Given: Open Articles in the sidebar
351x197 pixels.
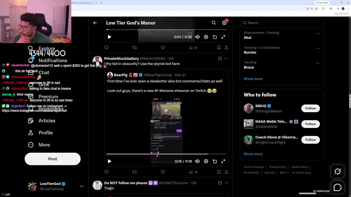Looking at the screenshot, I should click(41, 121).
